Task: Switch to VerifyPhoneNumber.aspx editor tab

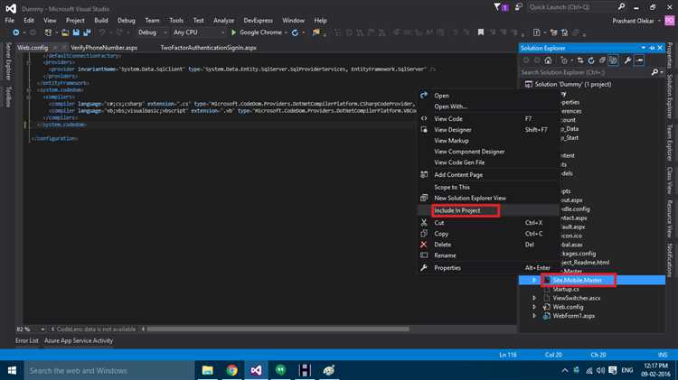Action: click(x=104, y=48)
